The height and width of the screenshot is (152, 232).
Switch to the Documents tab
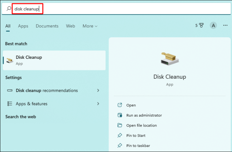[47, 26]
